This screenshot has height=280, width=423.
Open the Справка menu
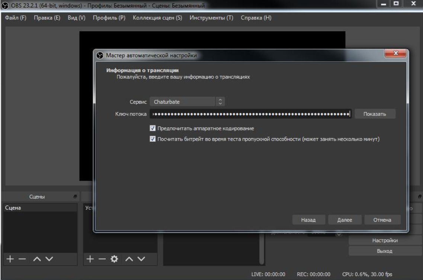[256, 18]
